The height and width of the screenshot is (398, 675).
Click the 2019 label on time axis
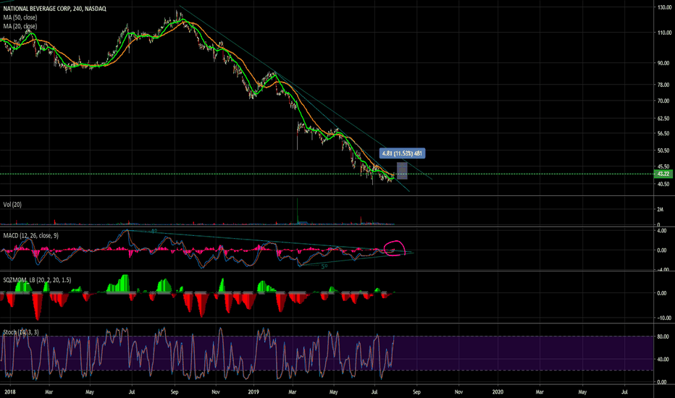253,392
